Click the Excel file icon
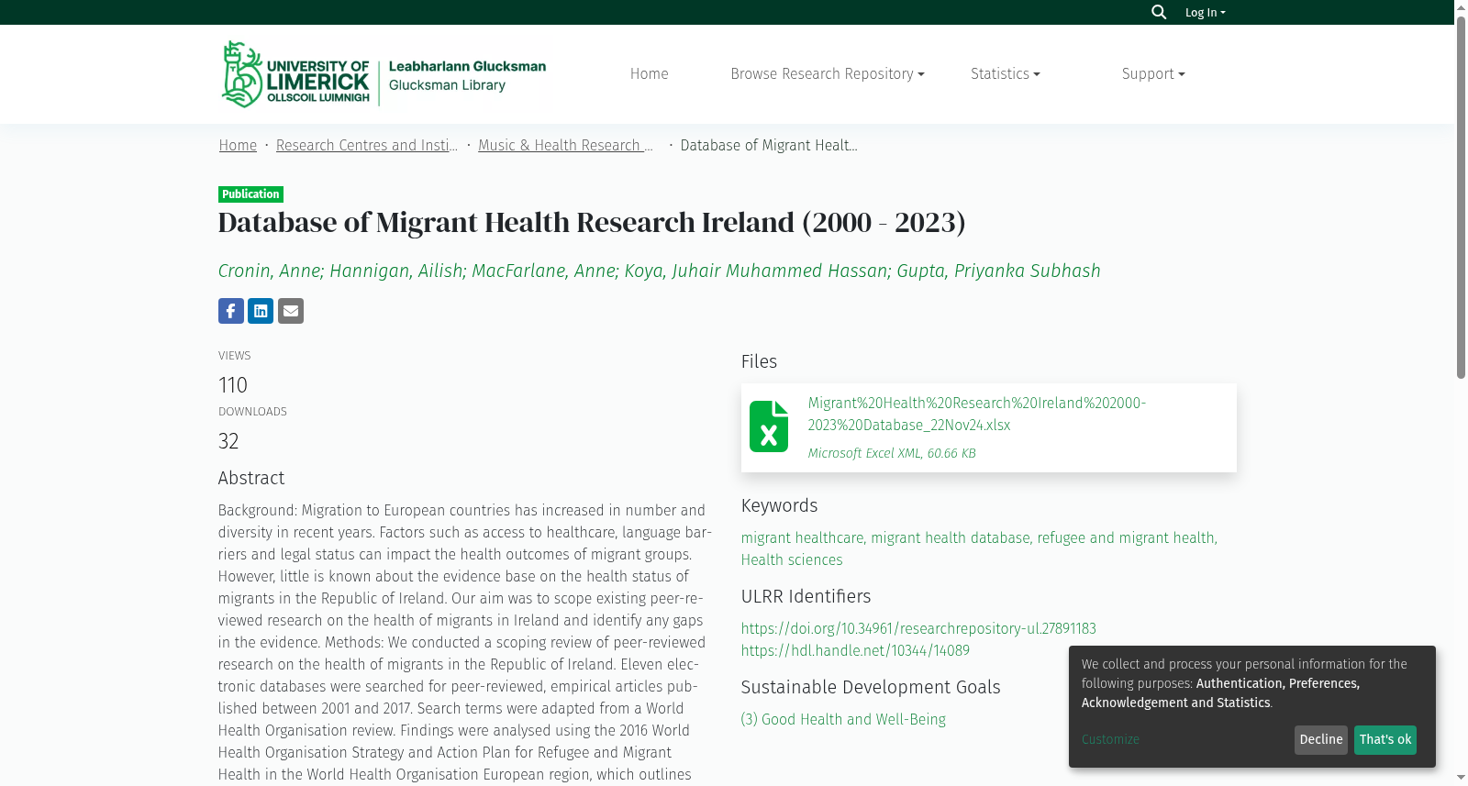Viewport: 1468px width, 786px height. click(769, 426)
